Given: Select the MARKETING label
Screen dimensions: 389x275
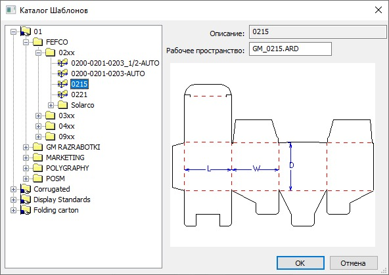Looking at the screenshot, I should pyautogui.click(x=65, y=158).
